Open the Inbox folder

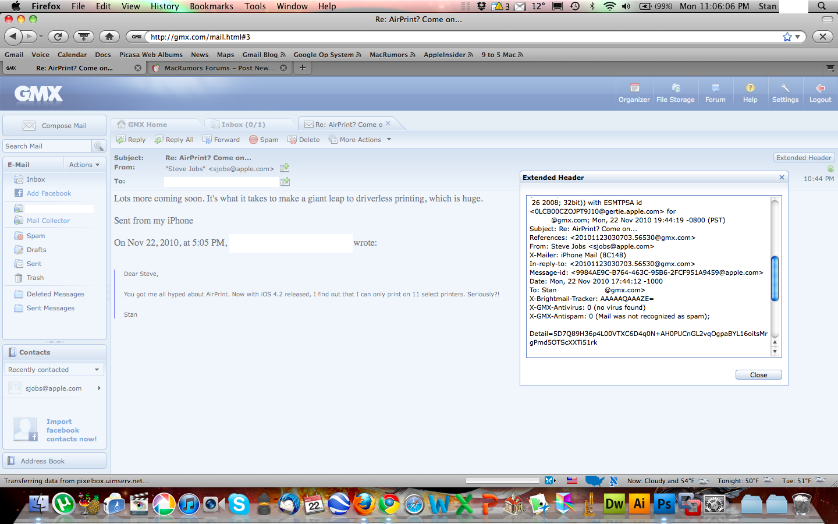(x=35, y=179)
